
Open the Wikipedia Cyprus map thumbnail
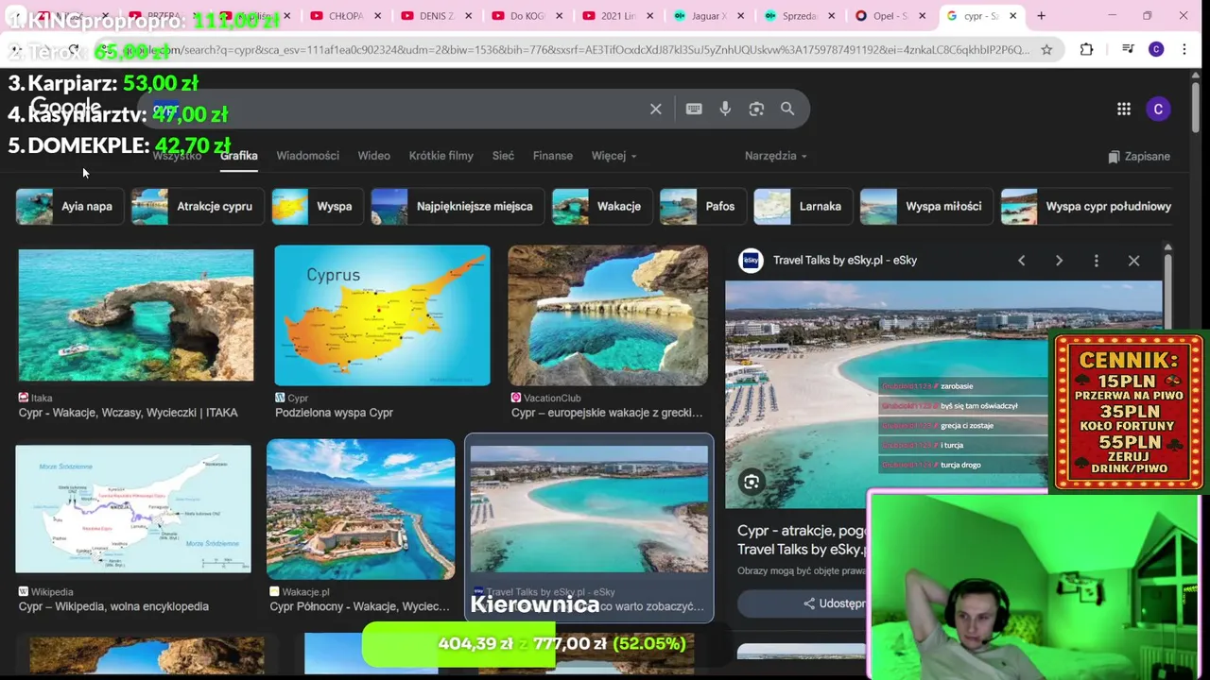[133, 509]
